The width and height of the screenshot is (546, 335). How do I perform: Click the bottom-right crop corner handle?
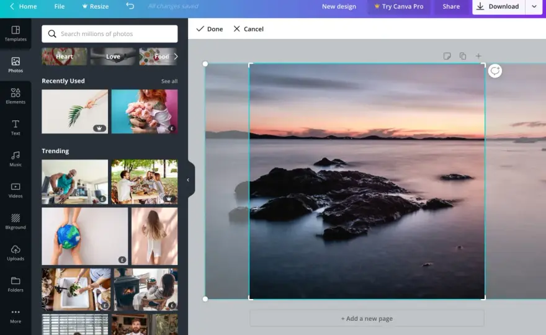click(483, 298)
